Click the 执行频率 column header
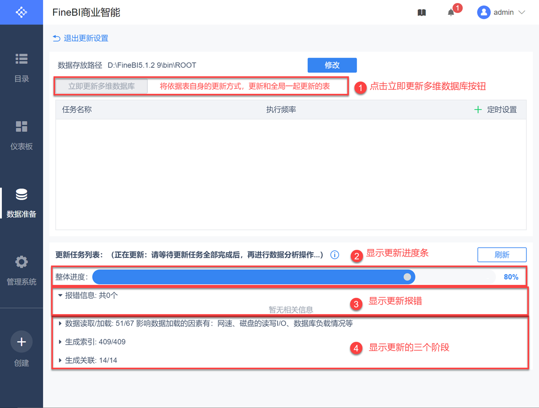This screenshot has height=408, width=539. click(281, 110)
